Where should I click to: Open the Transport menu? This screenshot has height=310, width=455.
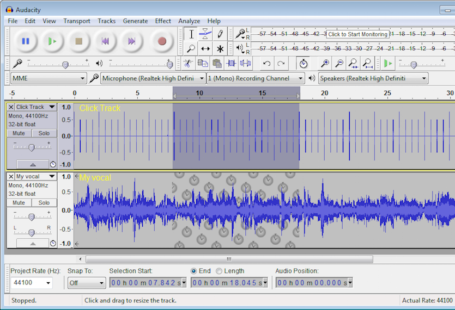77,21
